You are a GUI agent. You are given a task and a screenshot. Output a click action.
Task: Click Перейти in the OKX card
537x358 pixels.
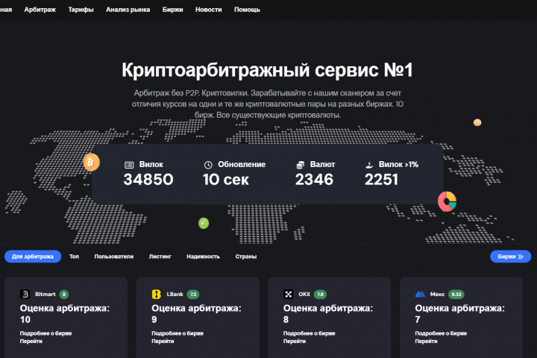coord(295,341)
